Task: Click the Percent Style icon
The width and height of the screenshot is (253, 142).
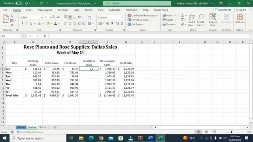Action: [x=108, y=24]
